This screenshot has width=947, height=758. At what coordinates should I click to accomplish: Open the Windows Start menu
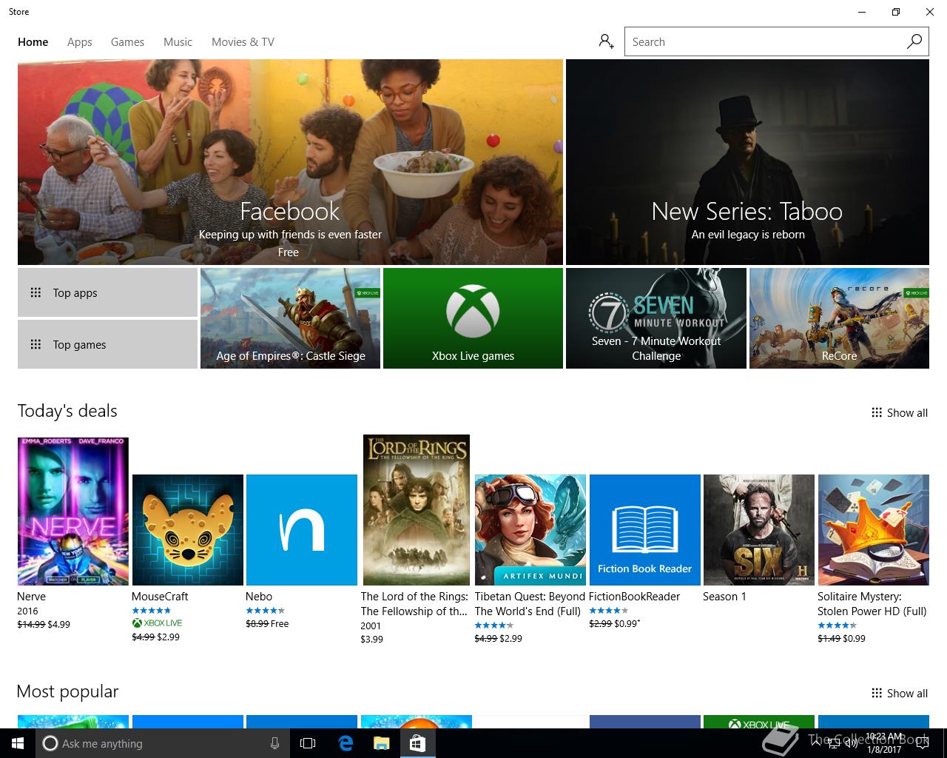tap(18, 743)
